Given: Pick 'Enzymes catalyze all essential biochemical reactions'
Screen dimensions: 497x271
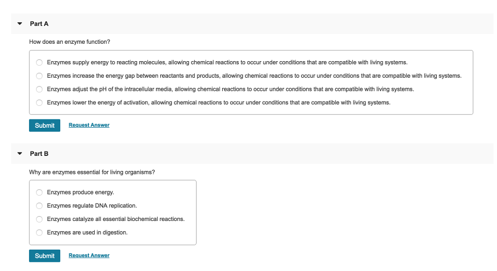Looking at the screenshot, I should [x=39, y=219].
